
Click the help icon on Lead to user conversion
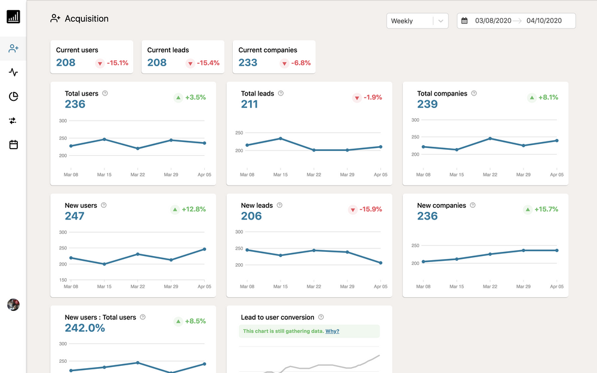coord(321,317)
